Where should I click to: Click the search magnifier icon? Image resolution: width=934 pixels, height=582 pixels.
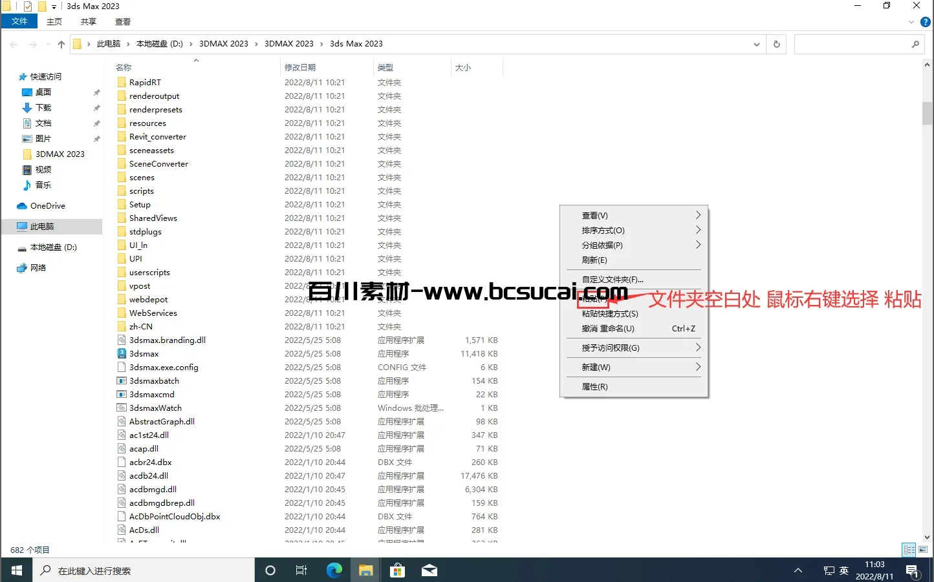[x=915, y=44]
